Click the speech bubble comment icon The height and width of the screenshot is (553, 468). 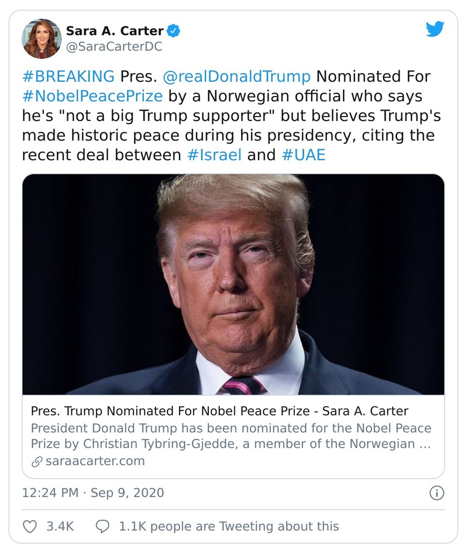pyautogui.click(x=102, y=526)
